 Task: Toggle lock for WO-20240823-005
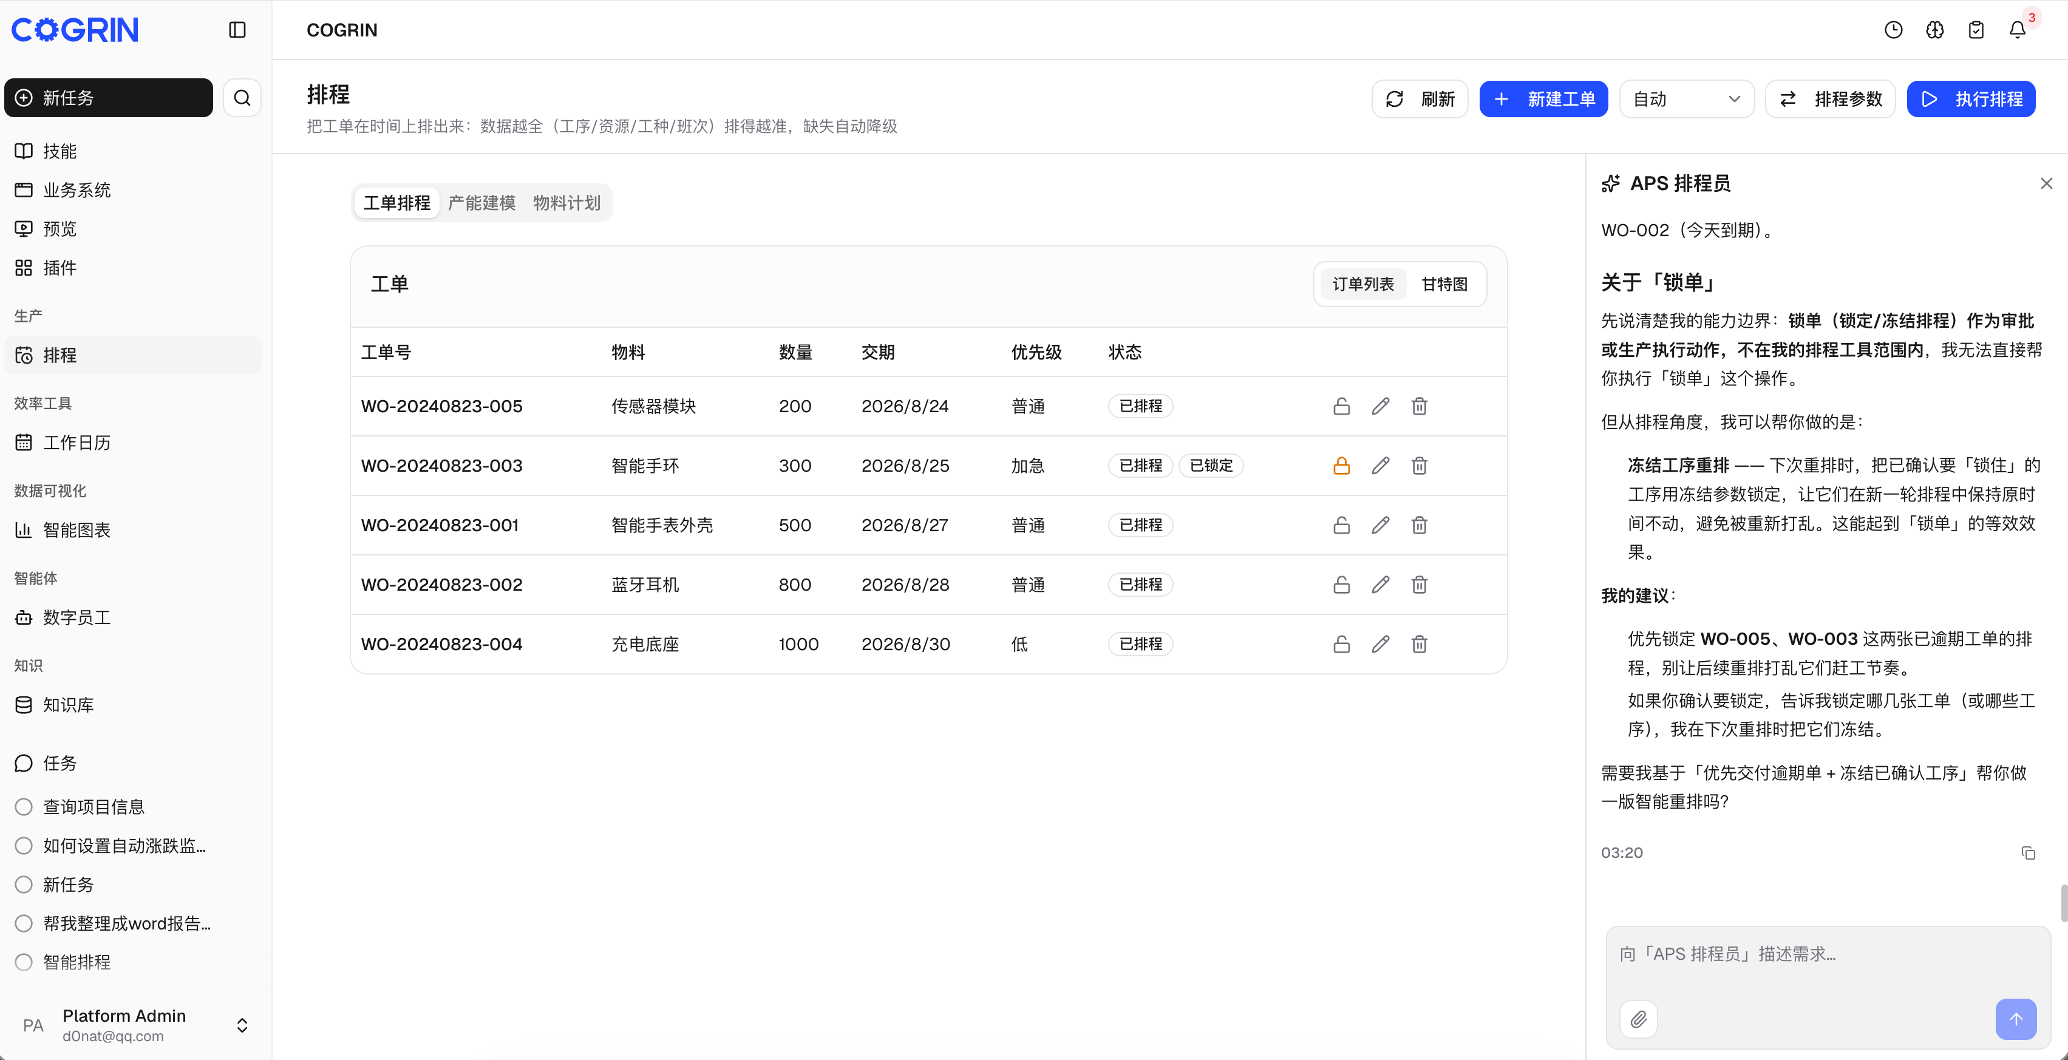pos(1341,406)
